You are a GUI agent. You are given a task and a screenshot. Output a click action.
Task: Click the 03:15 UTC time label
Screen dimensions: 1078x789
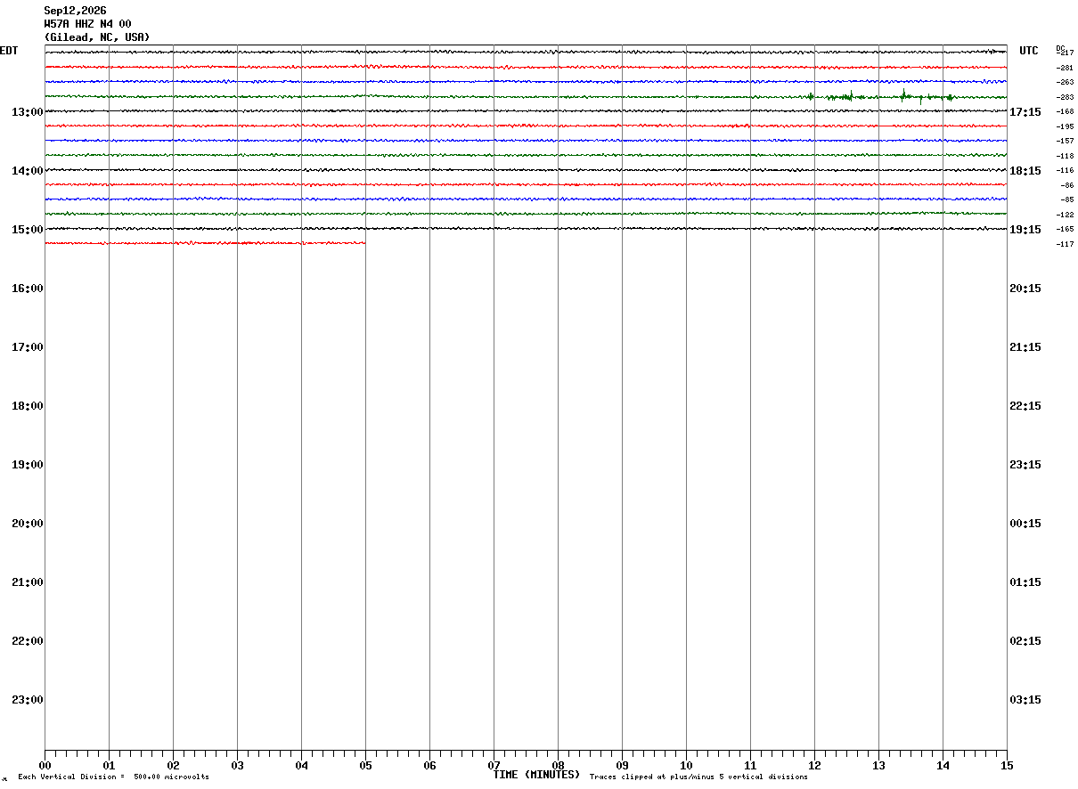click(x=1026, y=700)
